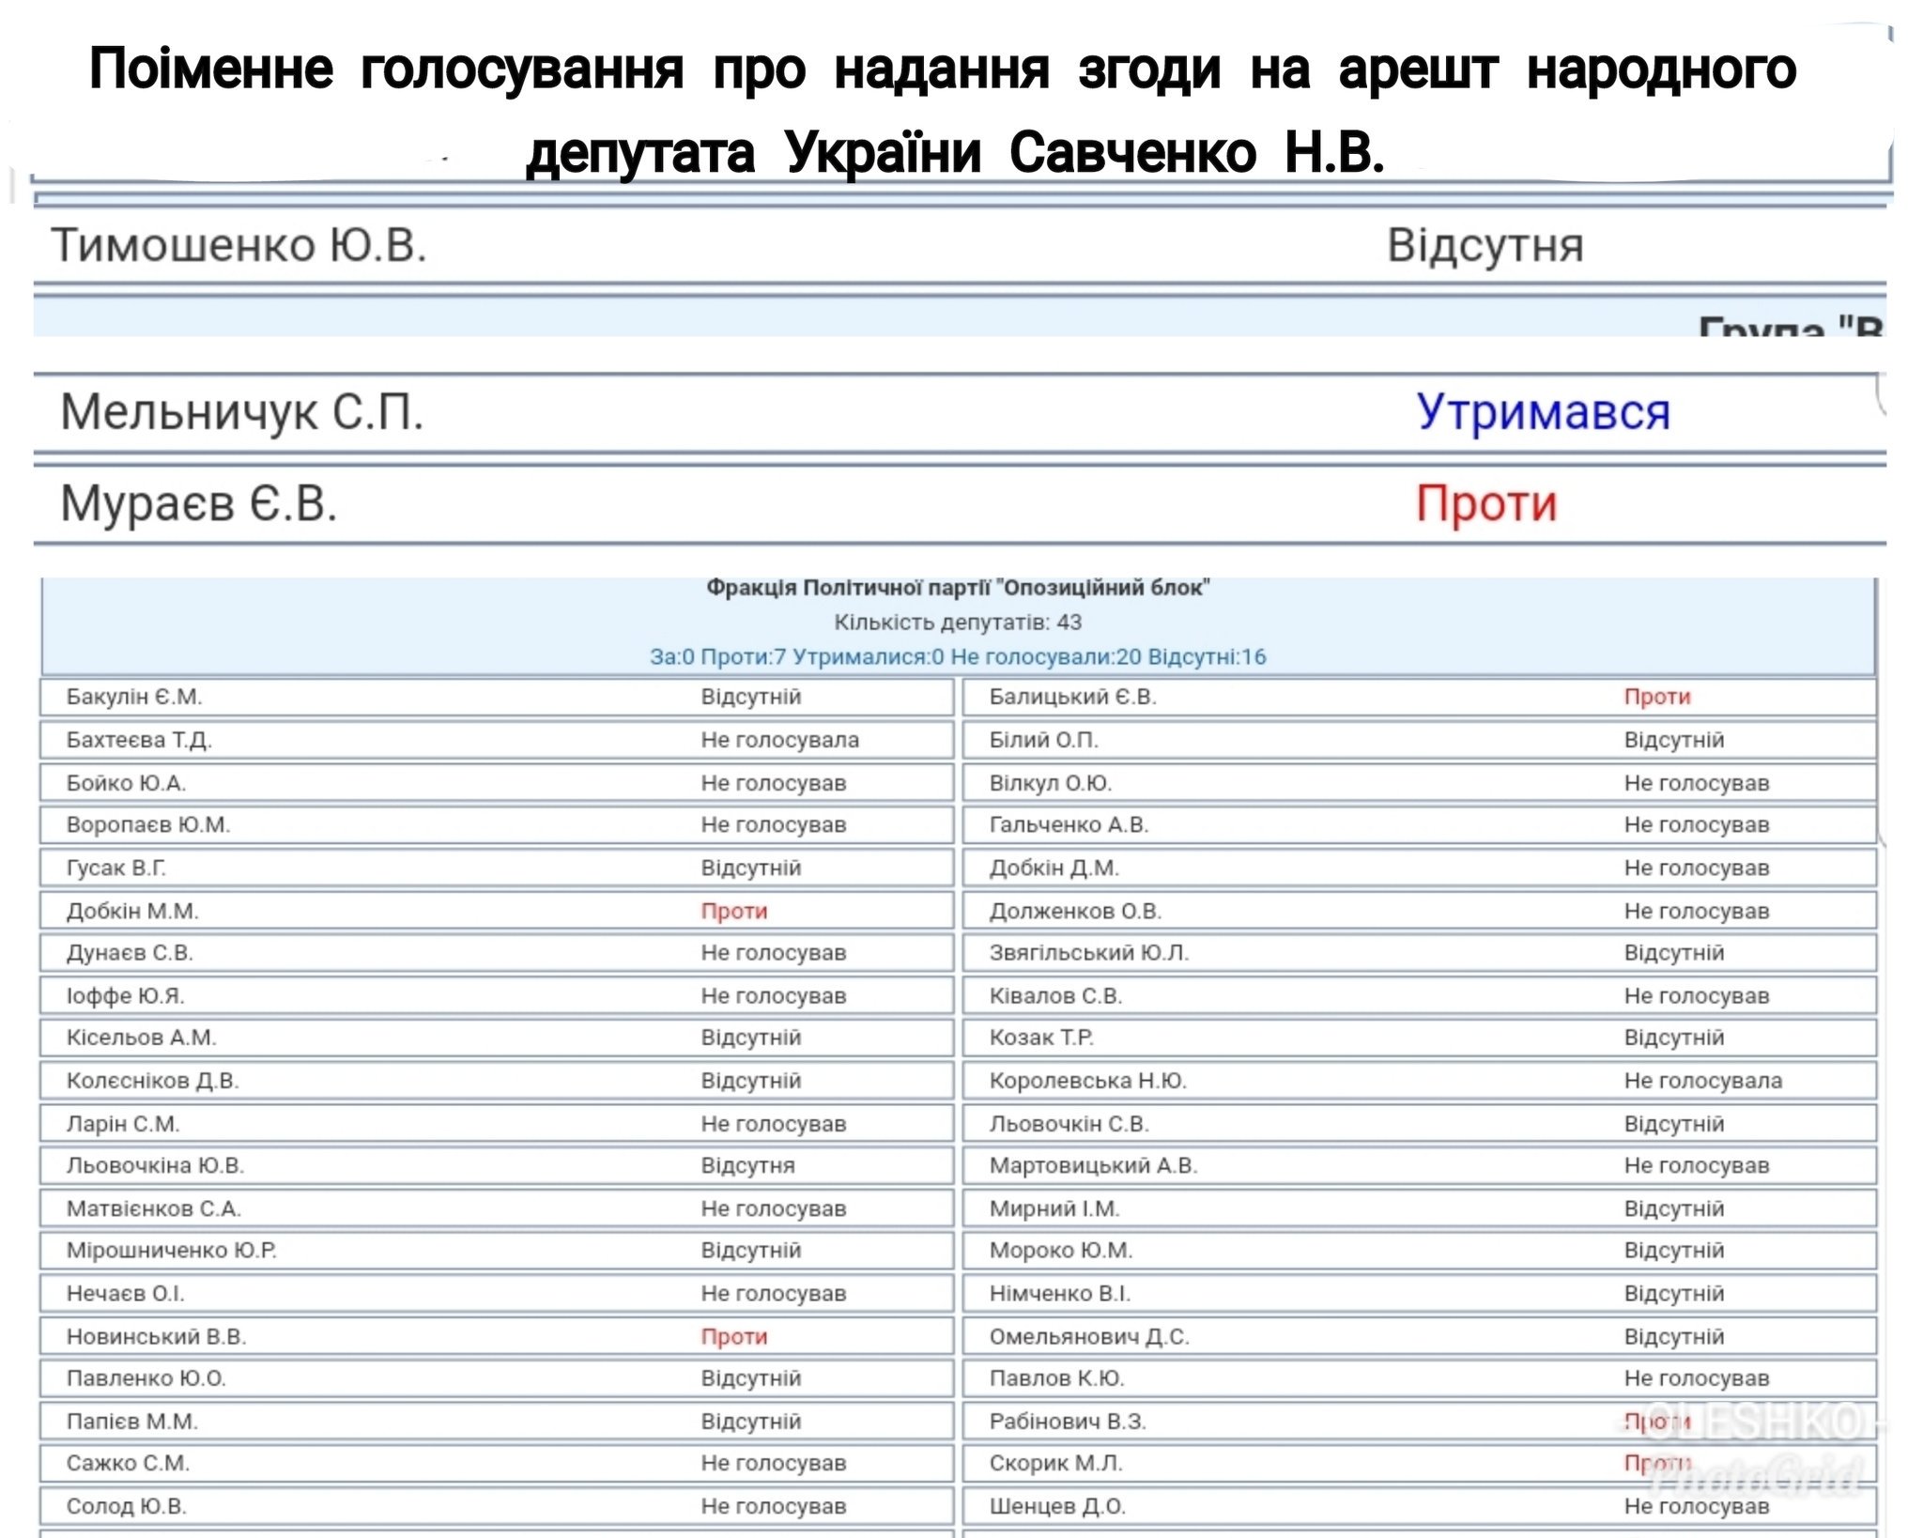Select deputy Скорик М.Л.

[1055, 1462]
